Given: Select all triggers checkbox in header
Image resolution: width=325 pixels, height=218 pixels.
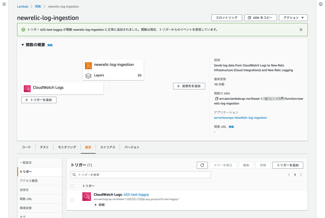Looking at the screenshot, I should (x=72, y=186).
